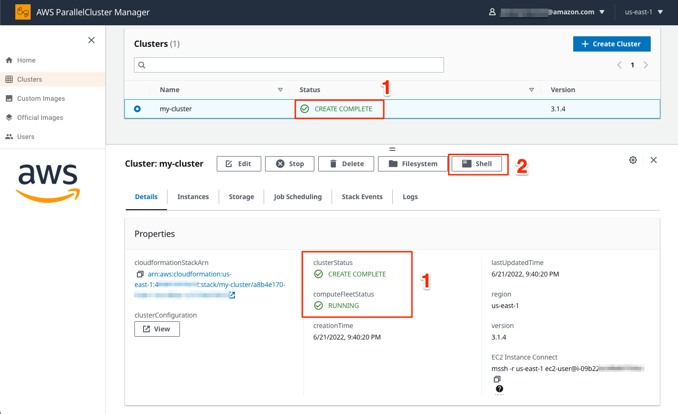Image resolution: width=678 pixels, height=414 pixels.
Task: Open Official Images in sidebar
Action: [40, 117]
